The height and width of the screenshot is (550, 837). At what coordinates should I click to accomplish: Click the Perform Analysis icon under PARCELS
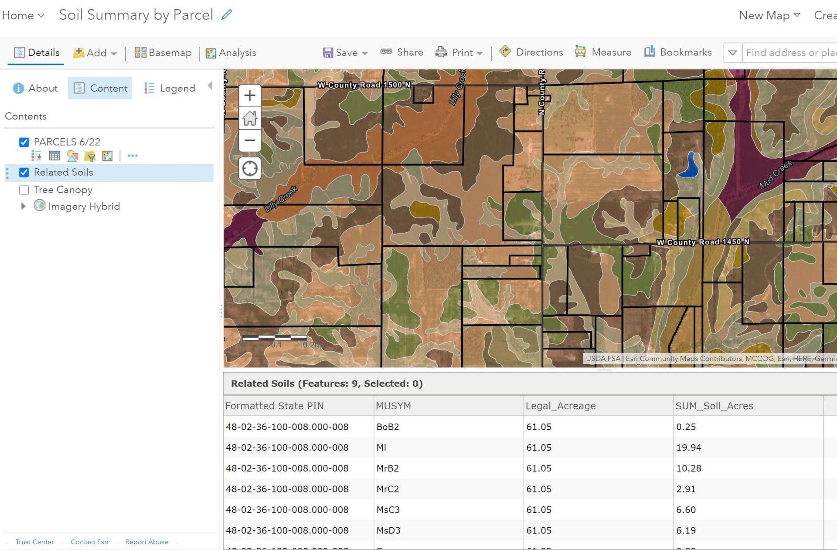tap(107, 156)
